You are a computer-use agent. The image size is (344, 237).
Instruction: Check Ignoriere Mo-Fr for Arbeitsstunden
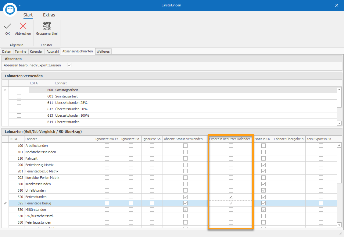[x=107, y=146]
